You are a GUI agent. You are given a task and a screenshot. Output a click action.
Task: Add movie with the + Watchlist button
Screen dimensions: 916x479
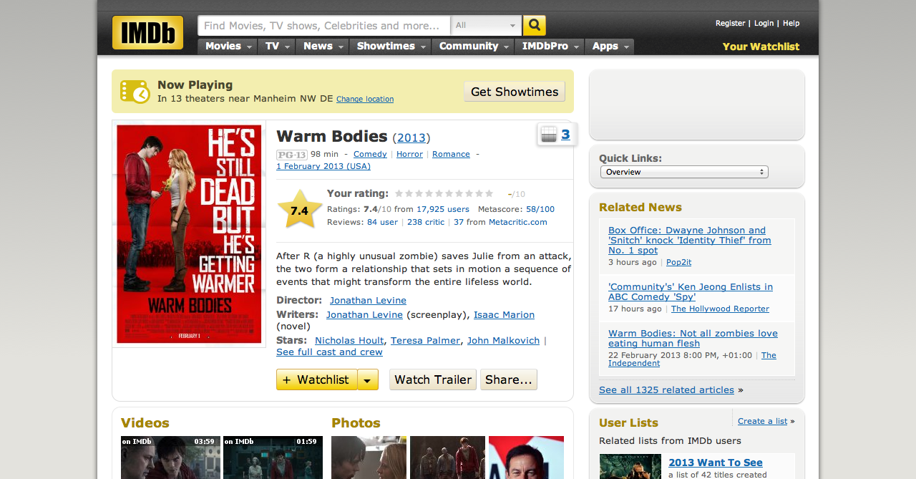point(317,379)
